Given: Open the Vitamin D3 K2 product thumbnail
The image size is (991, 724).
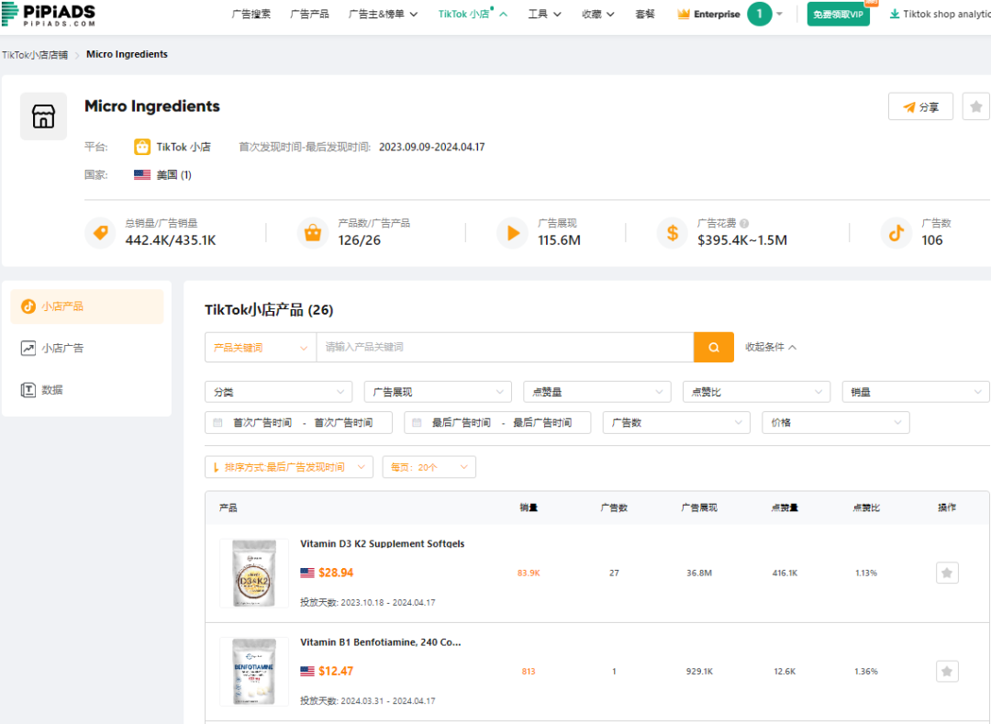Looking at the screenshot, I should (254, 573).
